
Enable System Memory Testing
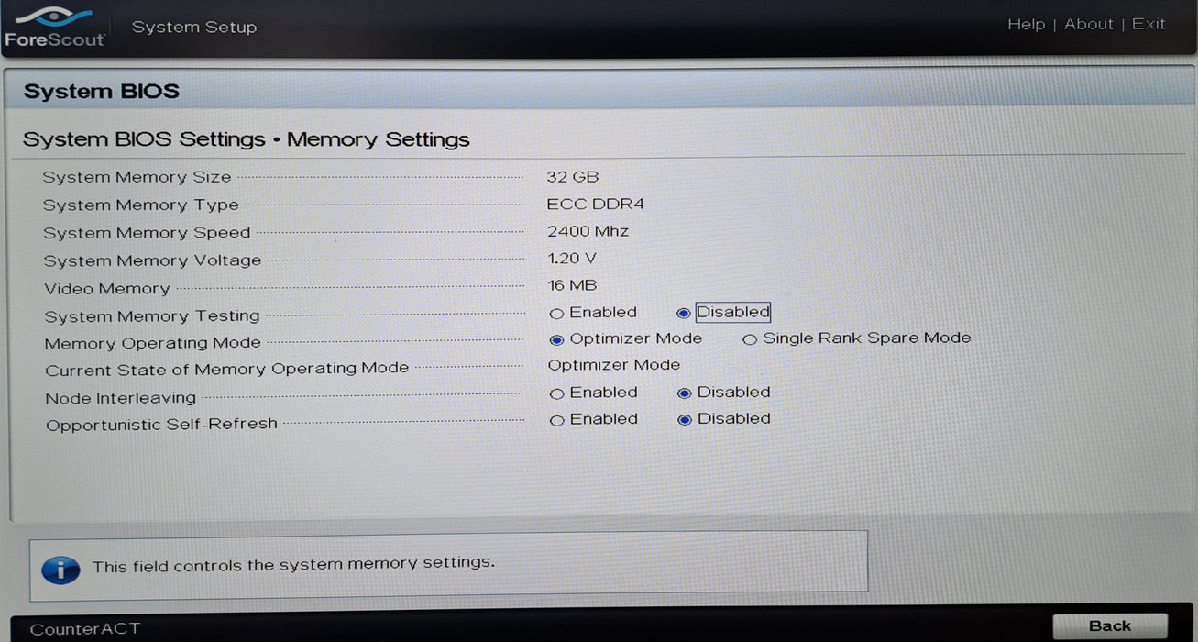[x=556, y=314]
